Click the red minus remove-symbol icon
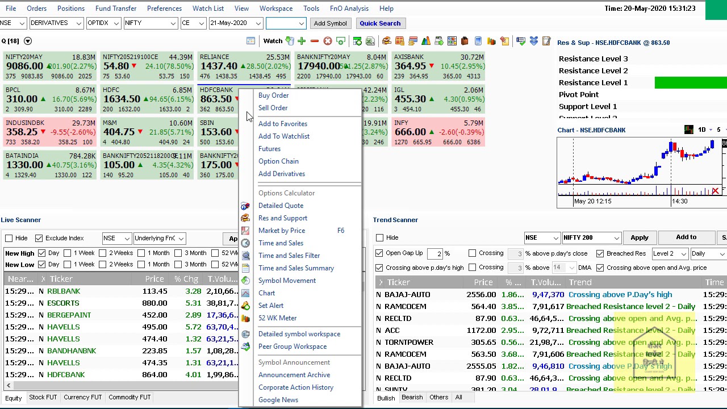This screenshot has width=727, height=409. pos(314,41)
